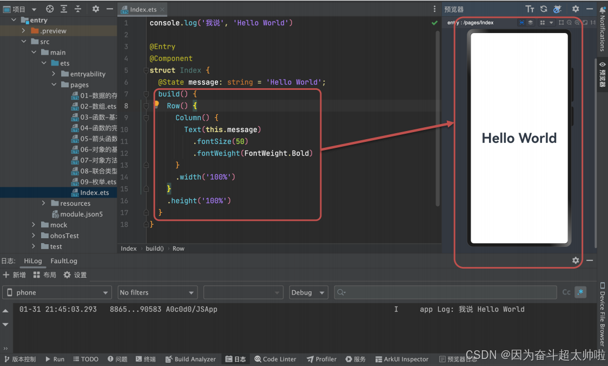Screen dimensions: 608x366
Task: Click the Notifications bell icon
Action: (602, 10)
